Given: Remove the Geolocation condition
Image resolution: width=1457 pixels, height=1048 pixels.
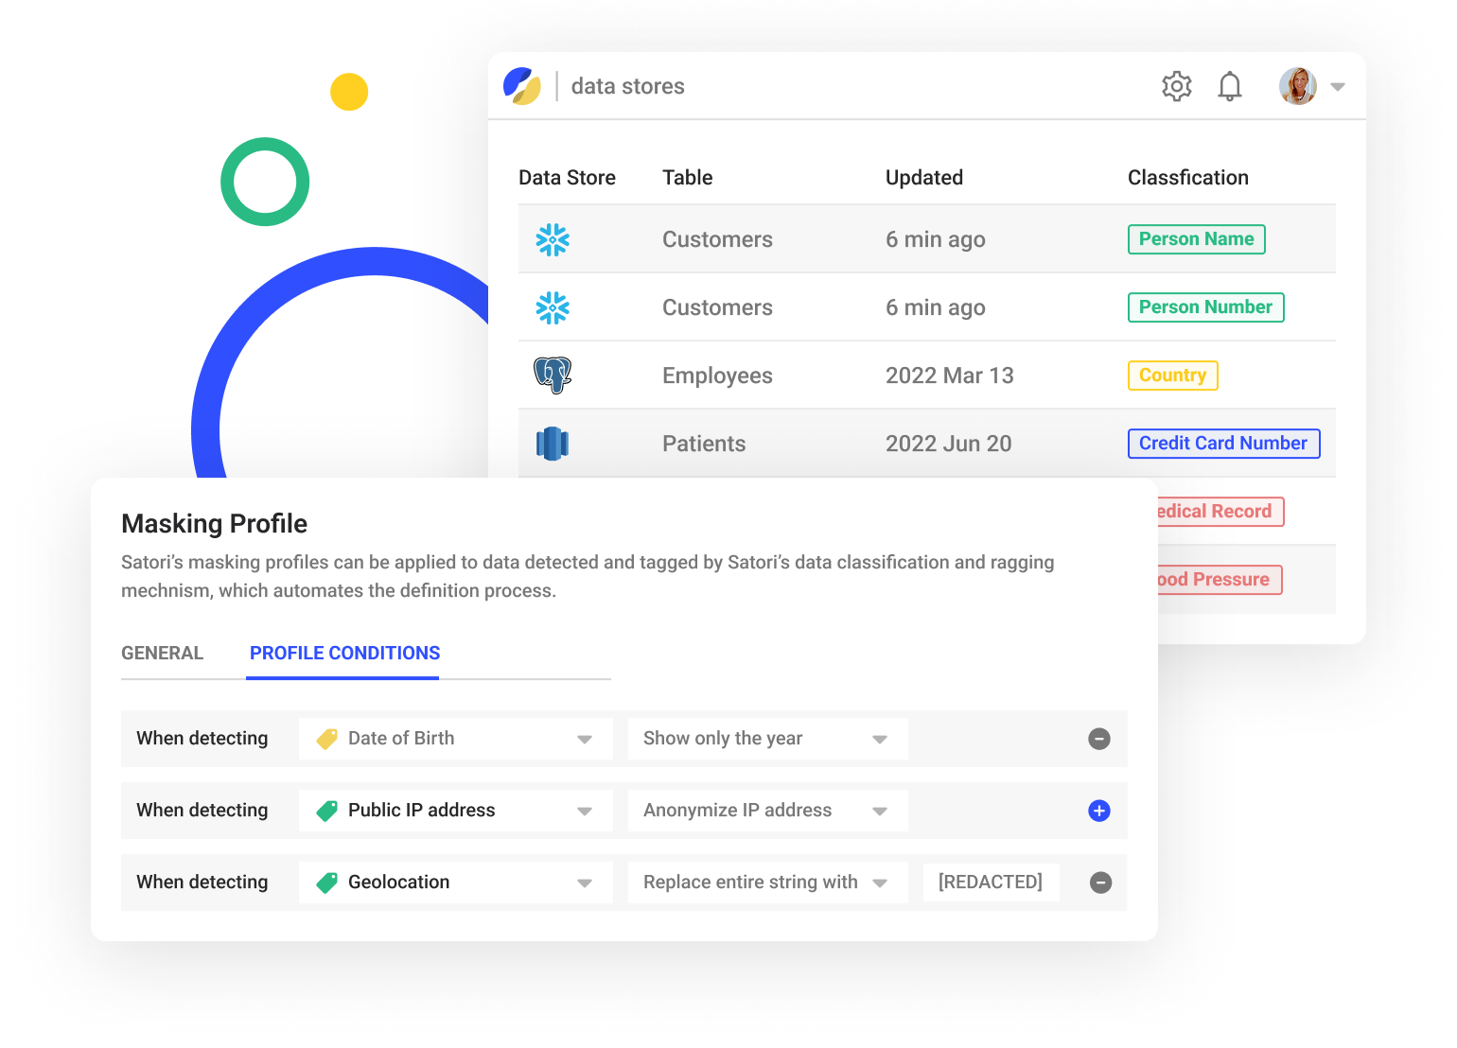Looking at the screenshot, I should coord(1100,882).
